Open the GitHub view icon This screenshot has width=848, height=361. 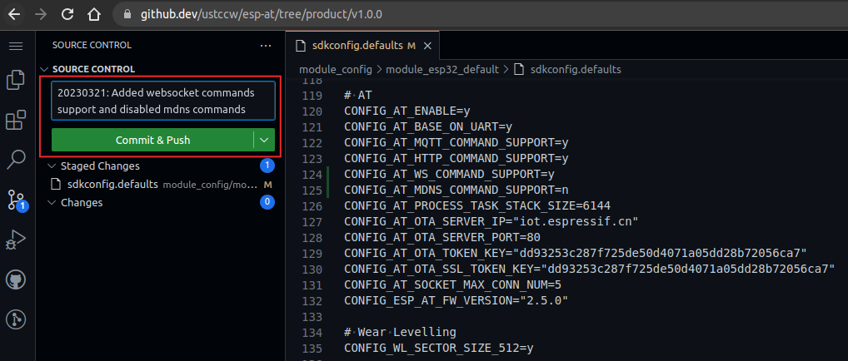click(x=16, y=279)
